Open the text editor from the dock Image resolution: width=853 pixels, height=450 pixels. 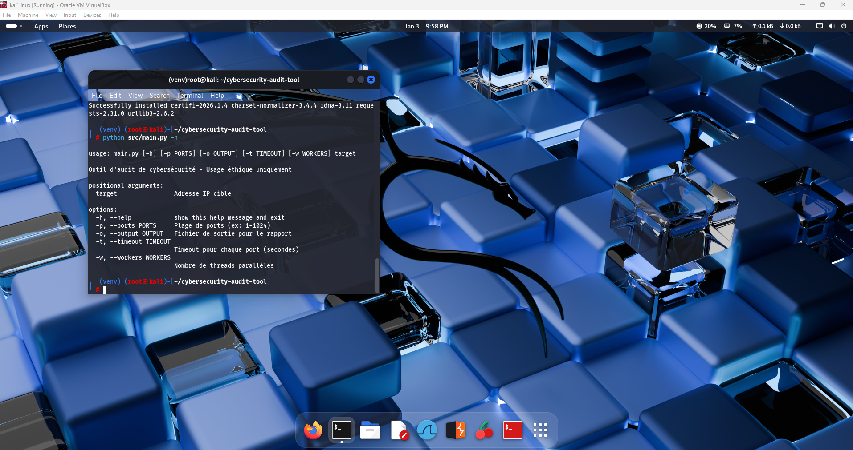(x=398, y=430)
